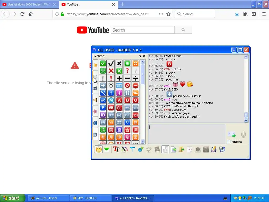269x202 pixels.
Task: Click the YouTube logo
Action: coord(93,30)
